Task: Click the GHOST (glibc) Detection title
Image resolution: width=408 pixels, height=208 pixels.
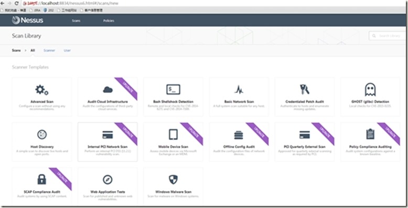Action: click(370, 102)
